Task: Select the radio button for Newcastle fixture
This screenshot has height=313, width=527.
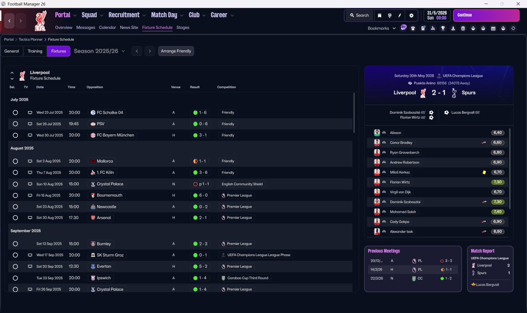Action: (x=15, y=207)
